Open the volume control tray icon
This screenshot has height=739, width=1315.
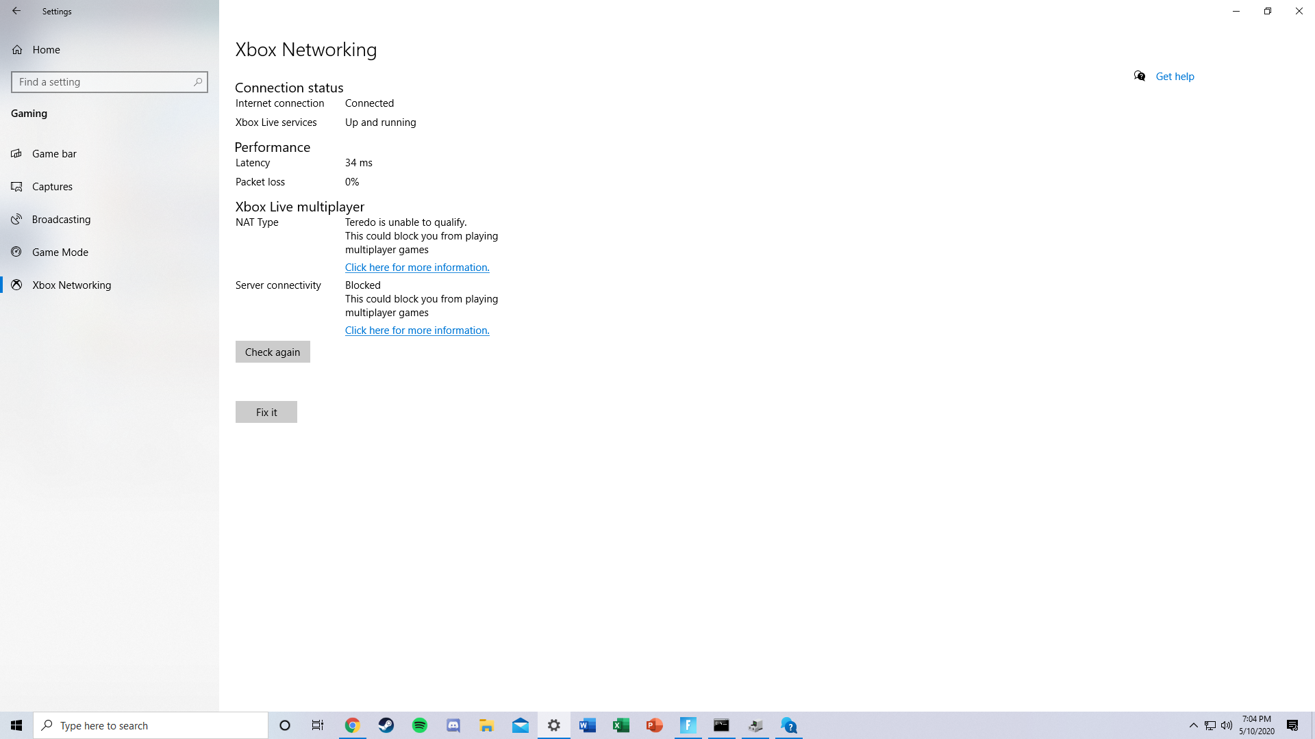[x=1227, y=725]
